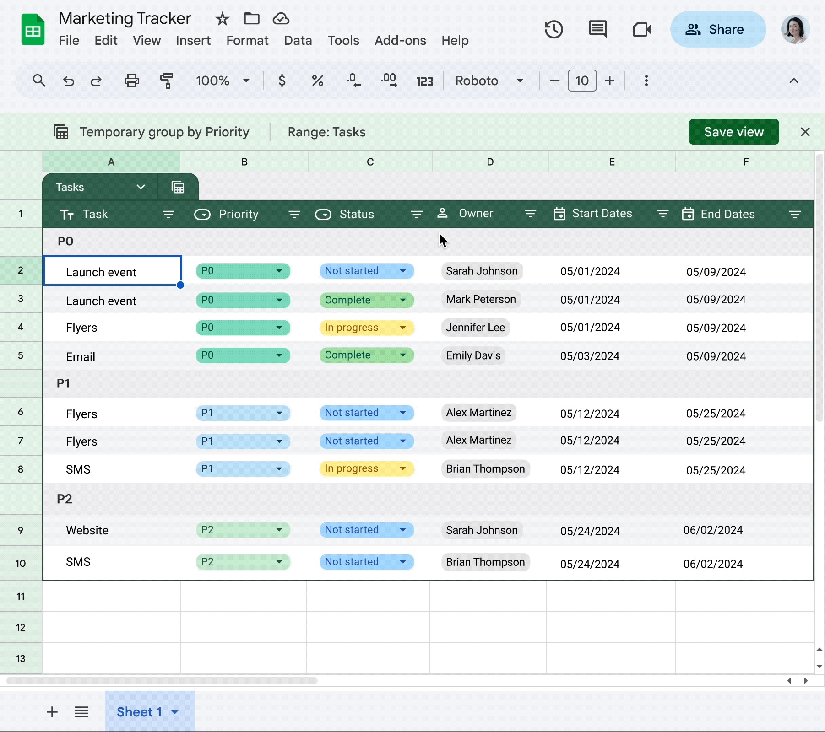This screenshot has height=732, width=825.
Task: Select column A header
Action: [x=111, y=161]
